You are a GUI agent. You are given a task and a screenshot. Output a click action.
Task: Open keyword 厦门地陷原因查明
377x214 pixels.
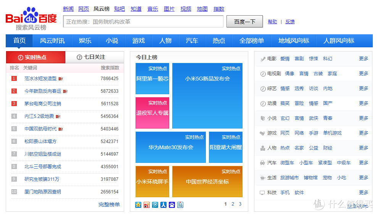point(43,191)
